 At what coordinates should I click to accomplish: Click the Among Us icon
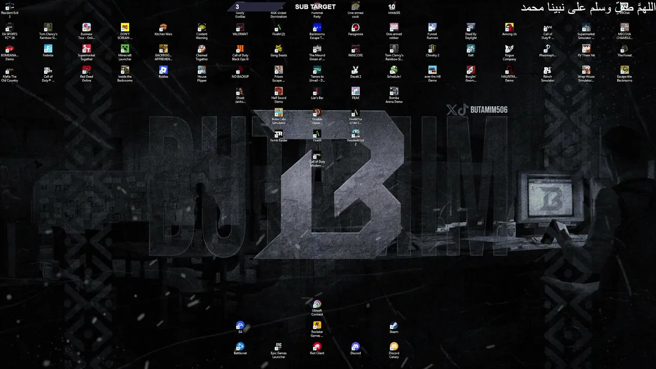509,29
